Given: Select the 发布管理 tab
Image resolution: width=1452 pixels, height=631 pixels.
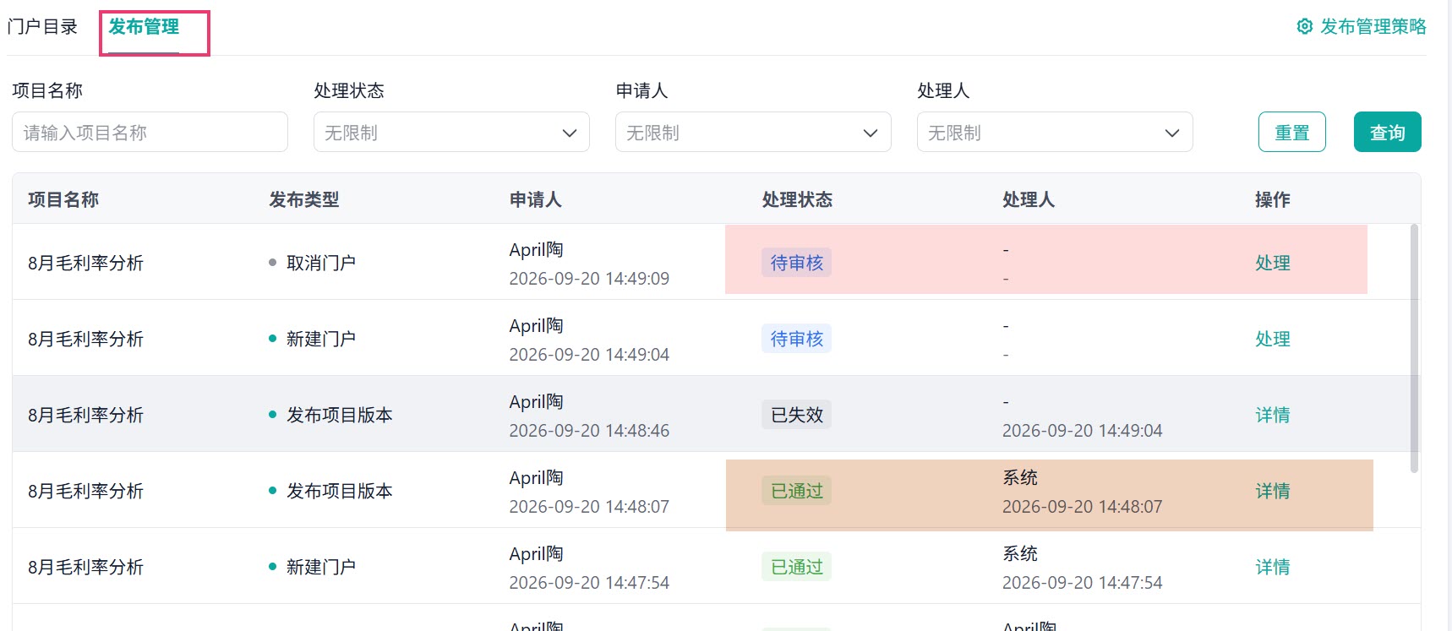Looking at the screenshot, I should 144,27.
